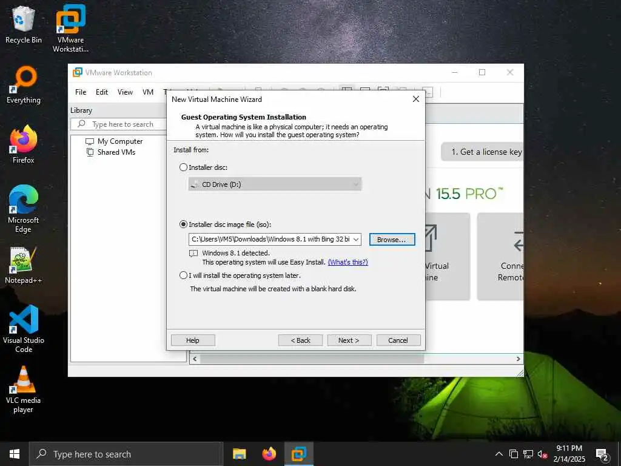Image resolution: width=621 pixels, height=466 pixels.
Task: Click the magnifier icon in Library search
Action: point(81,124)
